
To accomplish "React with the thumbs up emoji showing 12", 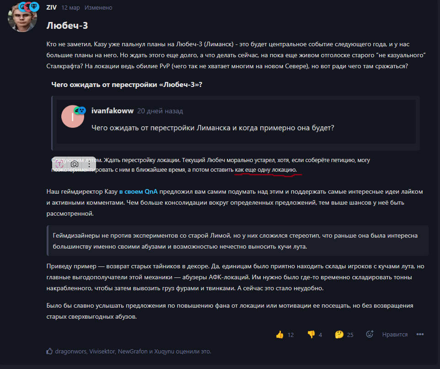I will pos(280,335).
